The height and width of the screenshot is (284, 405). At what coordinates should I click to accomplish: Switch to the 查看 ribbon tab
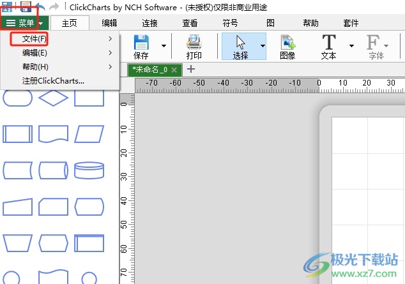coord(190,23)
